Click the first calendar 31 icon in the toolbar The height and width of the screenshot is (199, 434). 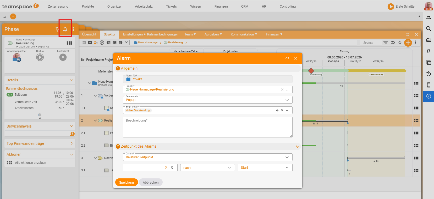108,43
